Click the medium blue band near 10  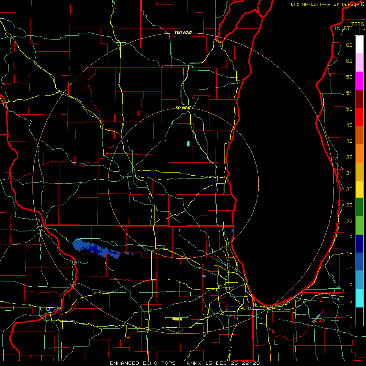point(359,261)
